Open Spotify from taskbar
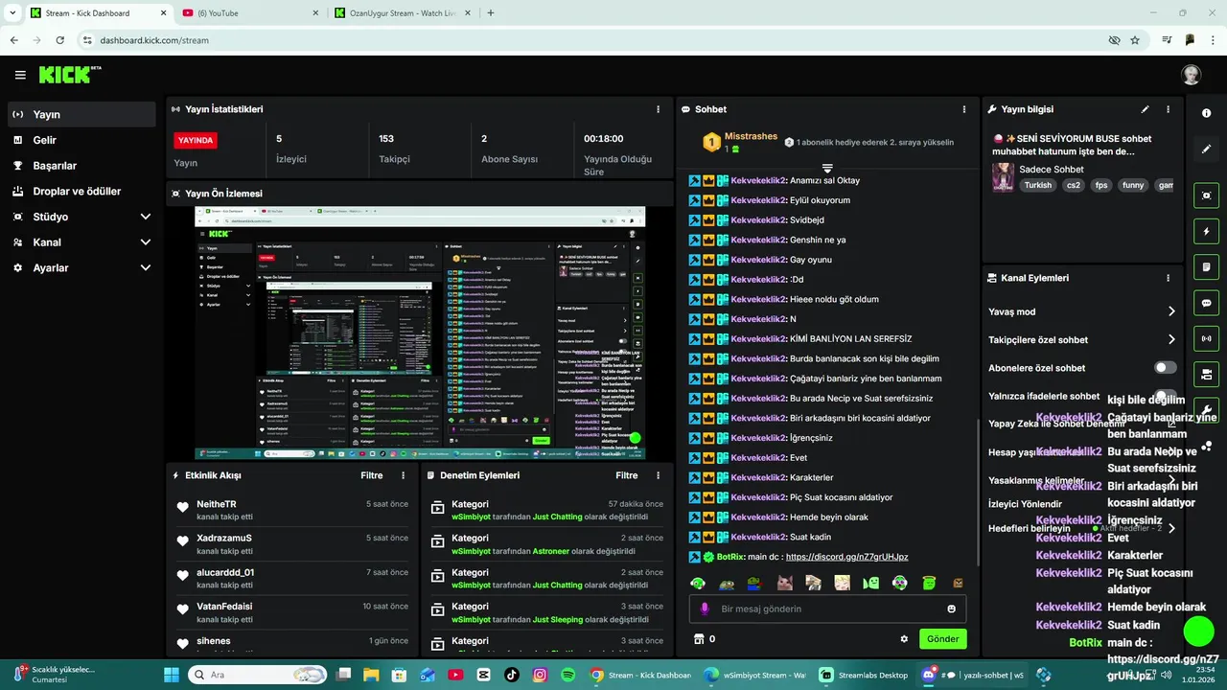The image size is (1227, 690). pyautogui.click(x=567, y=675)
